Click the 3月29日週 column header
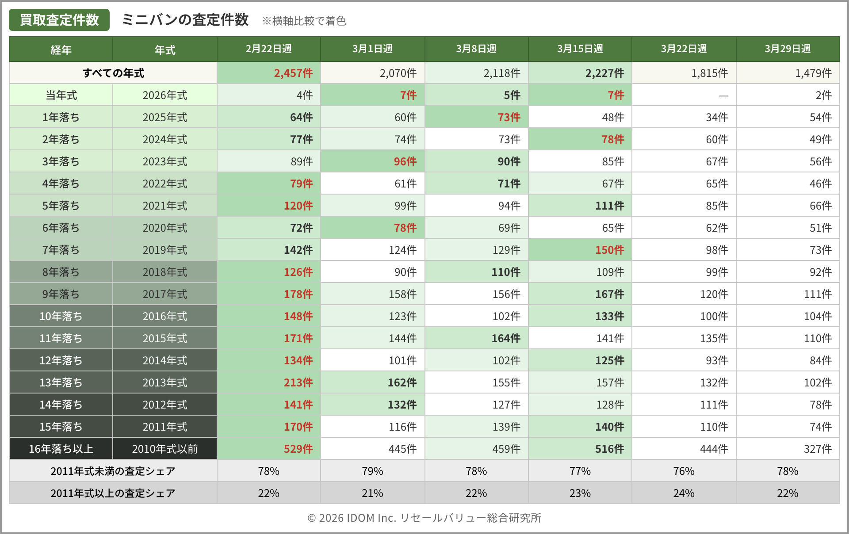The width and height of the screenshot is (849, 535). [x=788, y=49]
